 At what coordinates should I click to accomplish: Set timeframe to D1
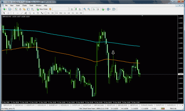pos(73,13)
